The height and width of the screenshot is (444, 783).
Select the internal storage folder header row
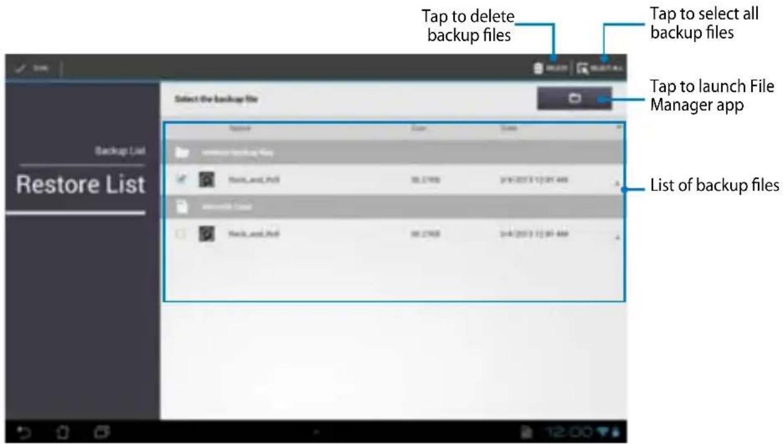[394, 152]
